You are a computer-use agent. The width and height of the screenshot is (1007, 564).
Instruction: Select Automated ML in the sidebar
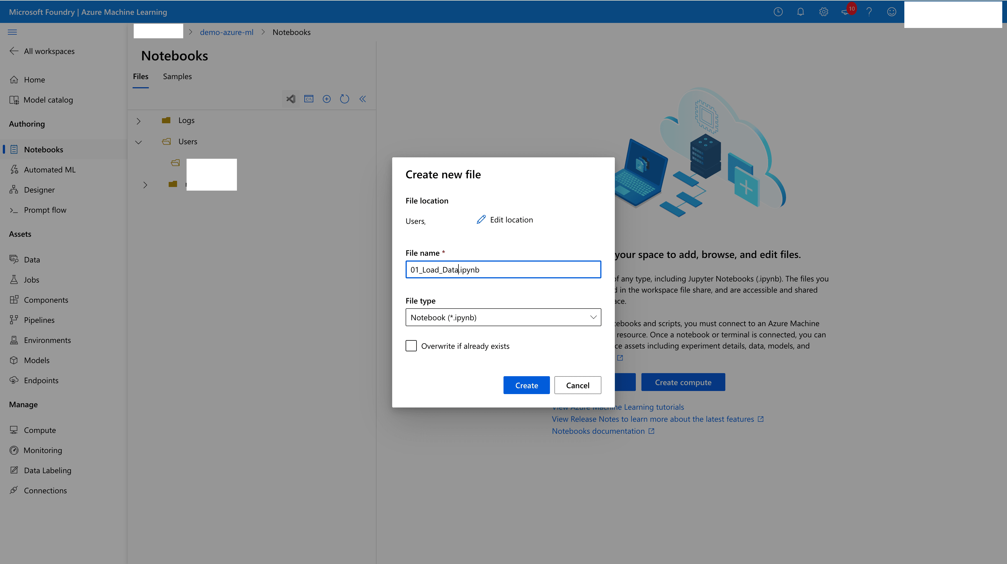click(x=50, y=170)
